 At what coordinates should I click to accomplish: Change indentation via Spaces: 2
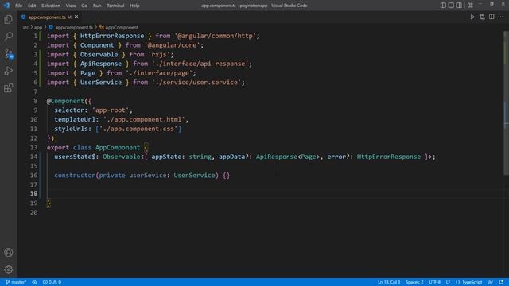pos(414,282)
